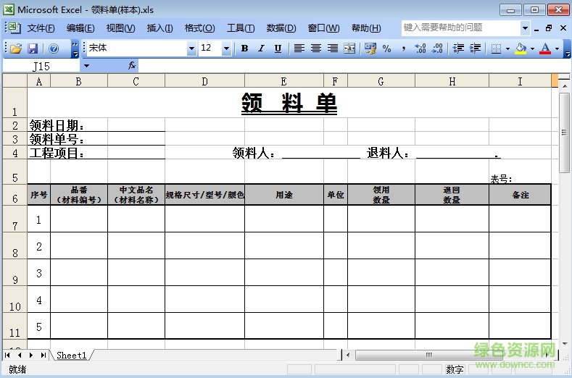Center cell text horizontally
Image resolution: width=572 pixels, height=378 pixels.
point(316,48)
